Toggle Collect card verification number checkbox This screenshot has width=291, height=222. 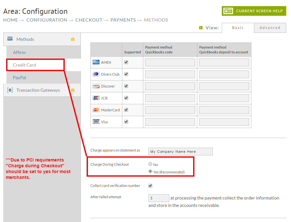pos(150,186)
